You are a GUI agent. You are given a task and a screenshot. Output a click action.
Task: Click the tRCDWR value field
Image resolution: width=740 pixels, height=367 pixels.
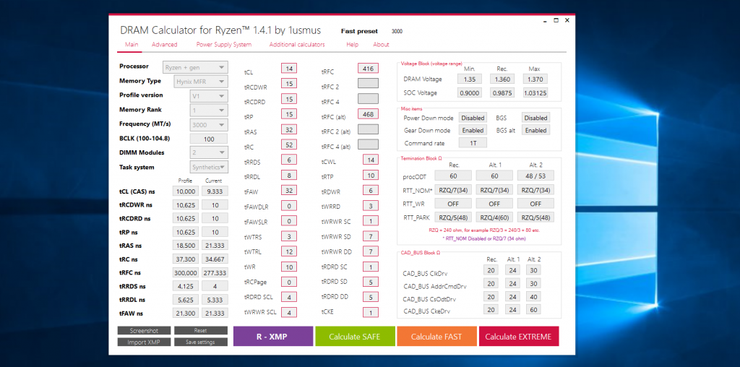[289, 84]
